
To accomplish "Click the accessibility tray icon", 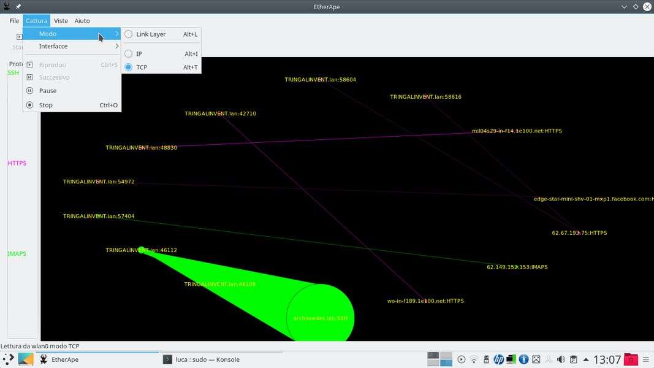I will pos(523,359).
